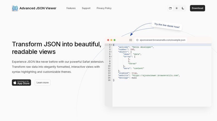Go to the Features page
The width and height of the screenshot is (217, 121).
[71, 8]
